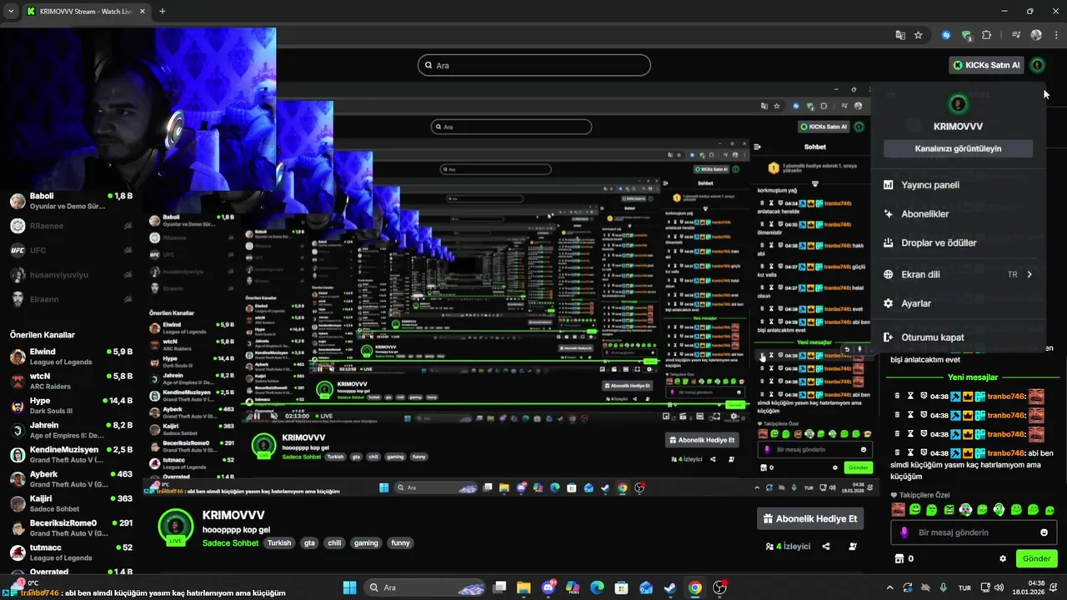Click the chill stream tag
This screenshot has width=1067, height=600.
click(x=334, y=542)
